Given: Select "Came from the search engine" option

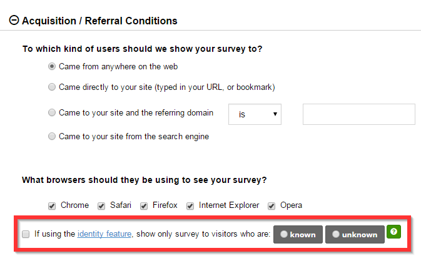Looking at the screenshot, I should point(52,136).
